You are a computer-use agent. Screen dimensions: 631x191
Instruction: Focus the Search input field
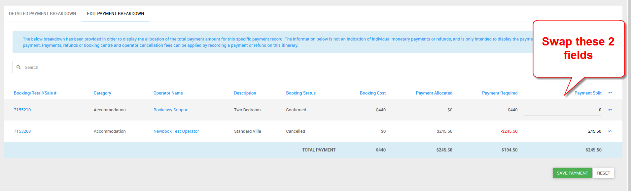point(62,67)
